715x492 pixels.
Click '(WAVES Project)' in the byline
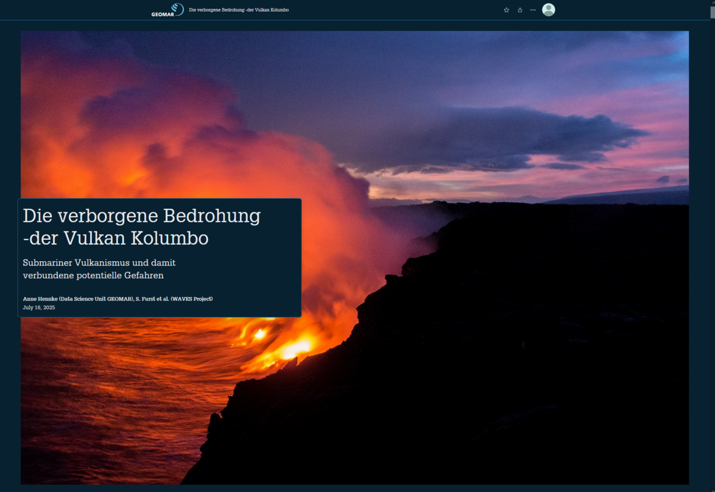click(x=191, y=299)
